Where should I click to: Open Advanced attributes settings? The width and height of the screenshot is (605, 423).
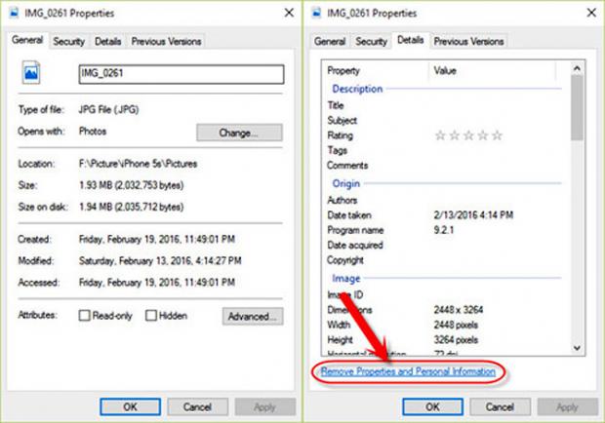click(253, 316)
